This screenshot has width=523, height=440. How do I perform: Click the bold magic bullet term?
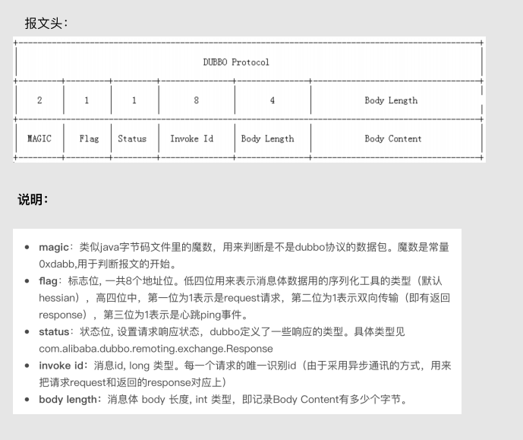54,248
